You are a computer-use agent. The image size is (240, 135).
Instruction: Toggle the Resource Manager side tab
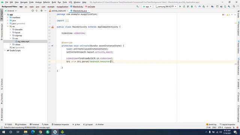(1, 31)
